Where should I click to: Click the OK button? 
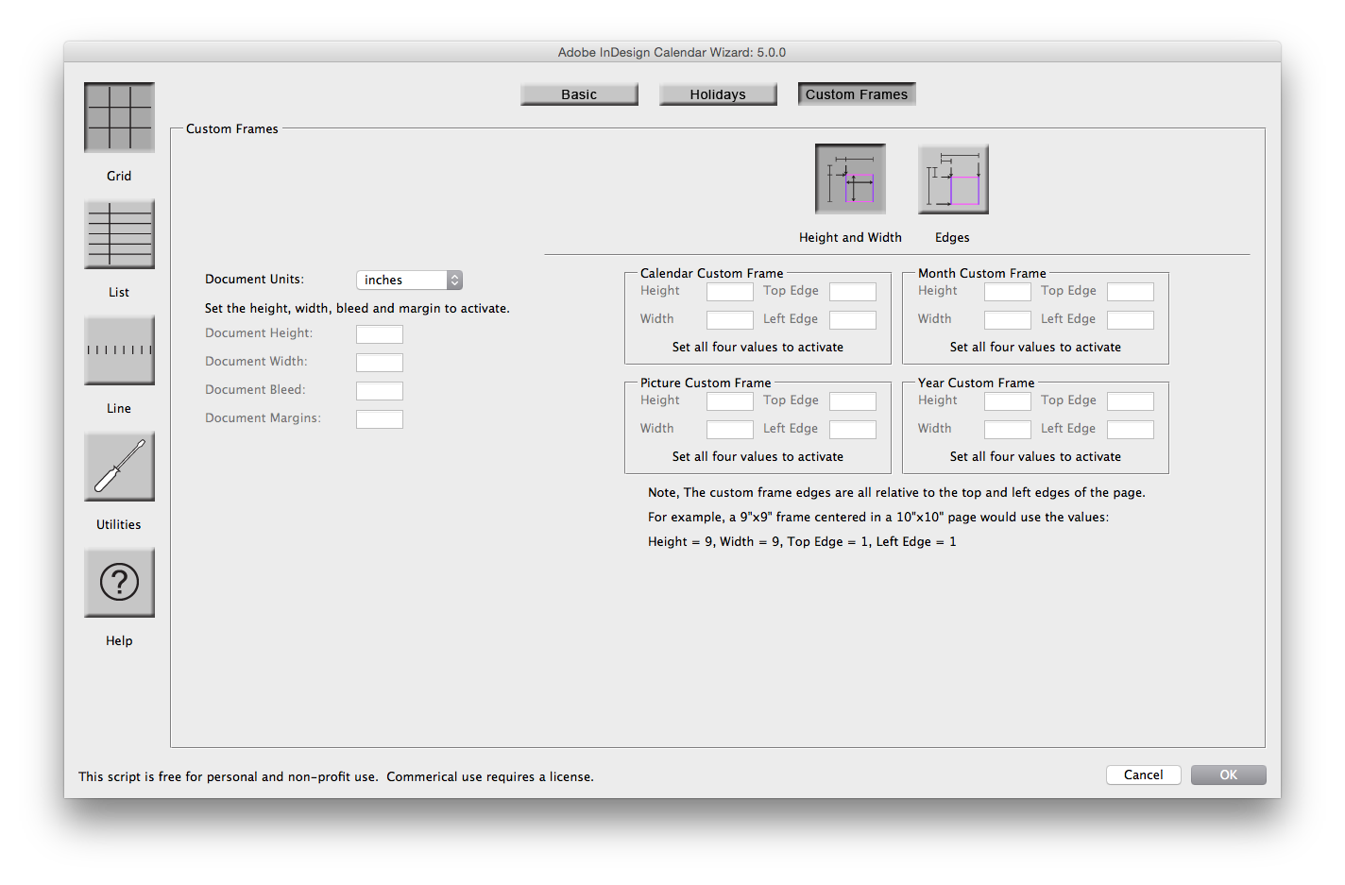(x=1228, y=774)
